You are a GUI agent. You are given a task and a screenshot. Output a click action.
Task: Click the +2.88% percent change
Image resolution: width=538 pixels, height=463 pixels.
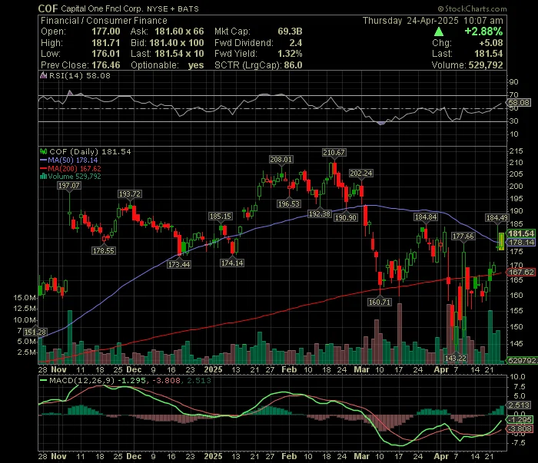click(x=483, y=31)
